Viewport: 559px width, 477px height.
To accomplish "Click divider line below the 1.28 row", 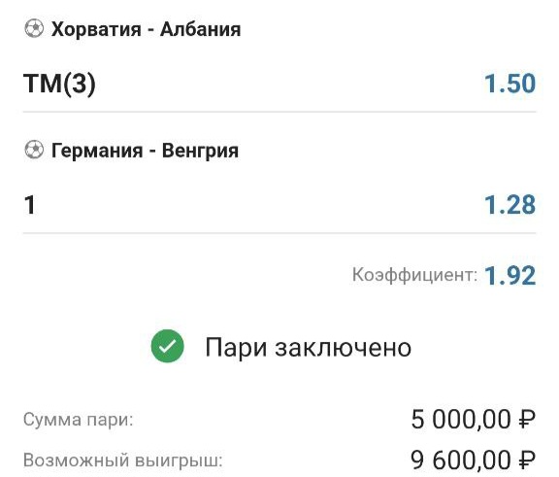I will pos(279,233).
